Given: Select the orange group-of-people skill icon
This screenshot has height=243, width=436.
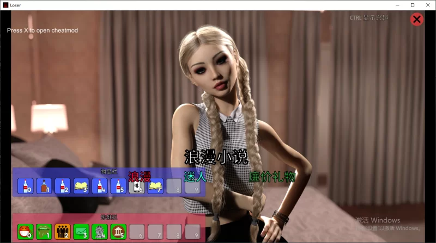Looking at the screenshot, I should (x=63, y=232).
